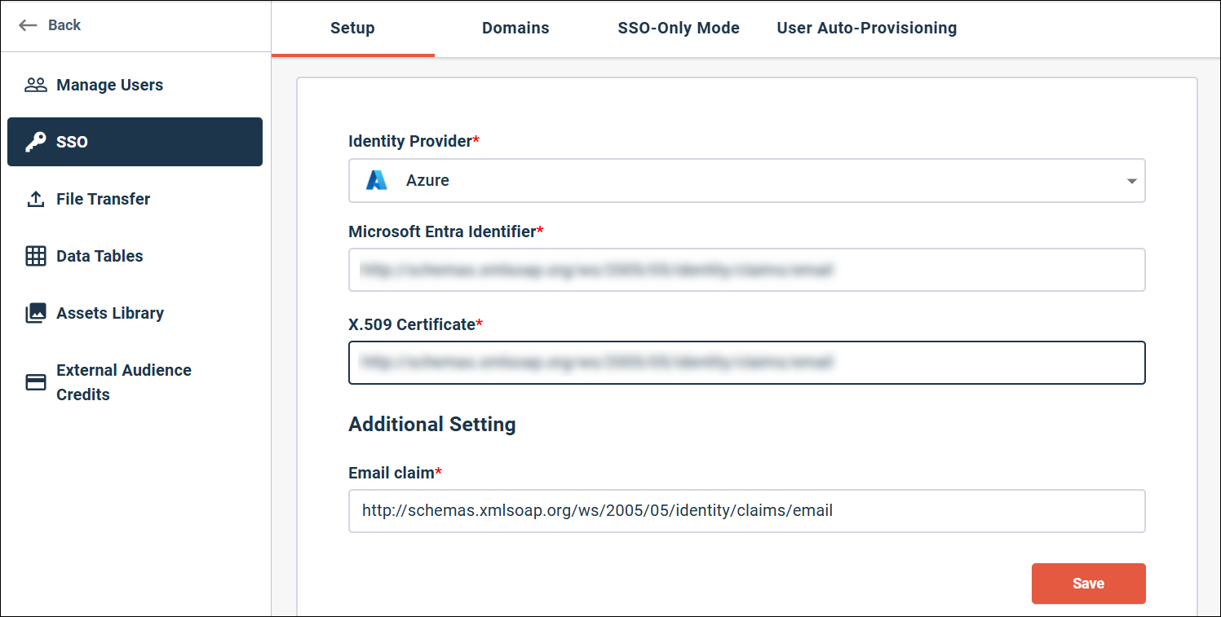Click the Back link text
Image resolution: width=1221 pixels, height=617 pixels.
pyautogui.click(x=64, y=25)
